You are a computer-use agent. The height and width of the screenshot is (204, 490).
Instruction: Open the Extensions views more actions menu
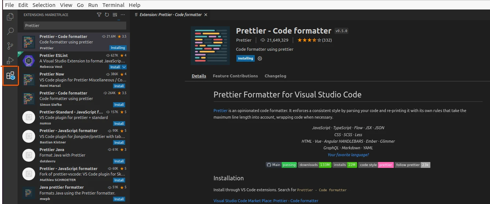[x=123, y=15]
